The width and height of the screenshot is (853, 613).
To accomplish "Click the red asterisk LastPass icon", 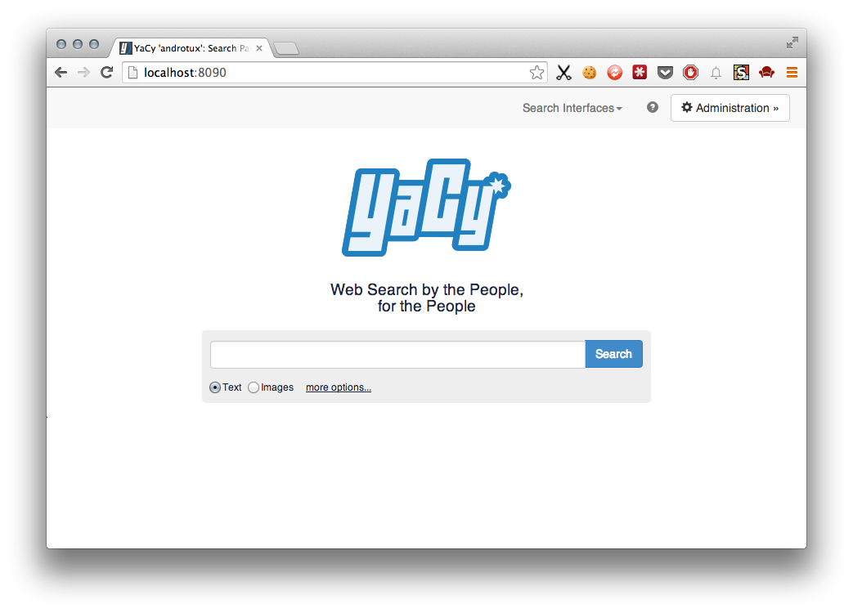I will (x=640, y=72).
